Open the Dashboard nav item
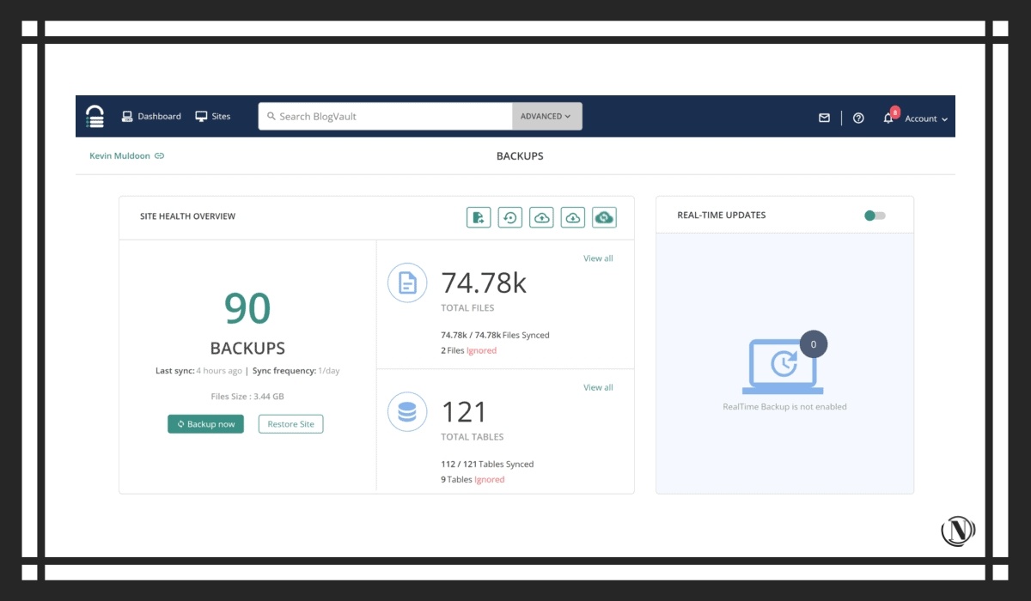The width and height of the screenshot is (1031, 601). pyautogui.click(x=151, y=116)
